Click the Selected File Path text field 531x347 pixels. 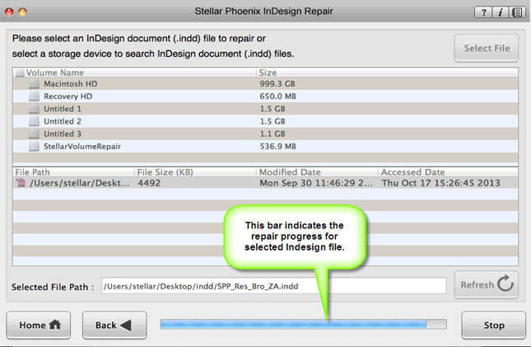pyautogui.click(x=272, y=286)
